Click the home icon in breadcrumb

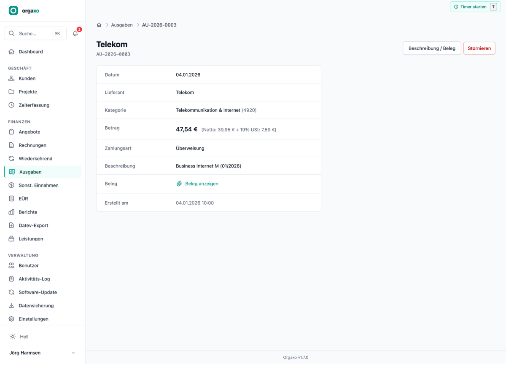(99, 25)
